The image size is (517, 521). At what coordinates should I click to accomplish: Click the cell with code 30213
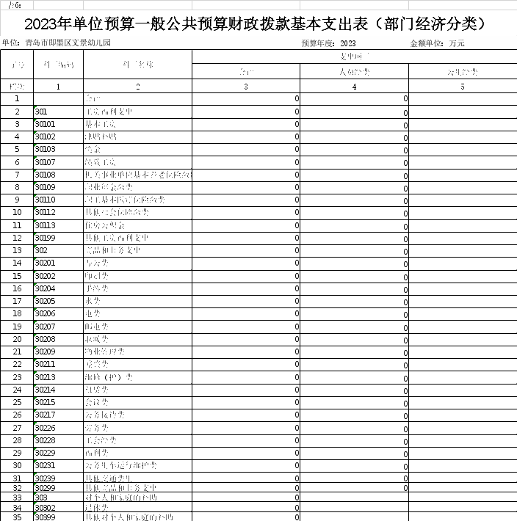click(58, 377)
